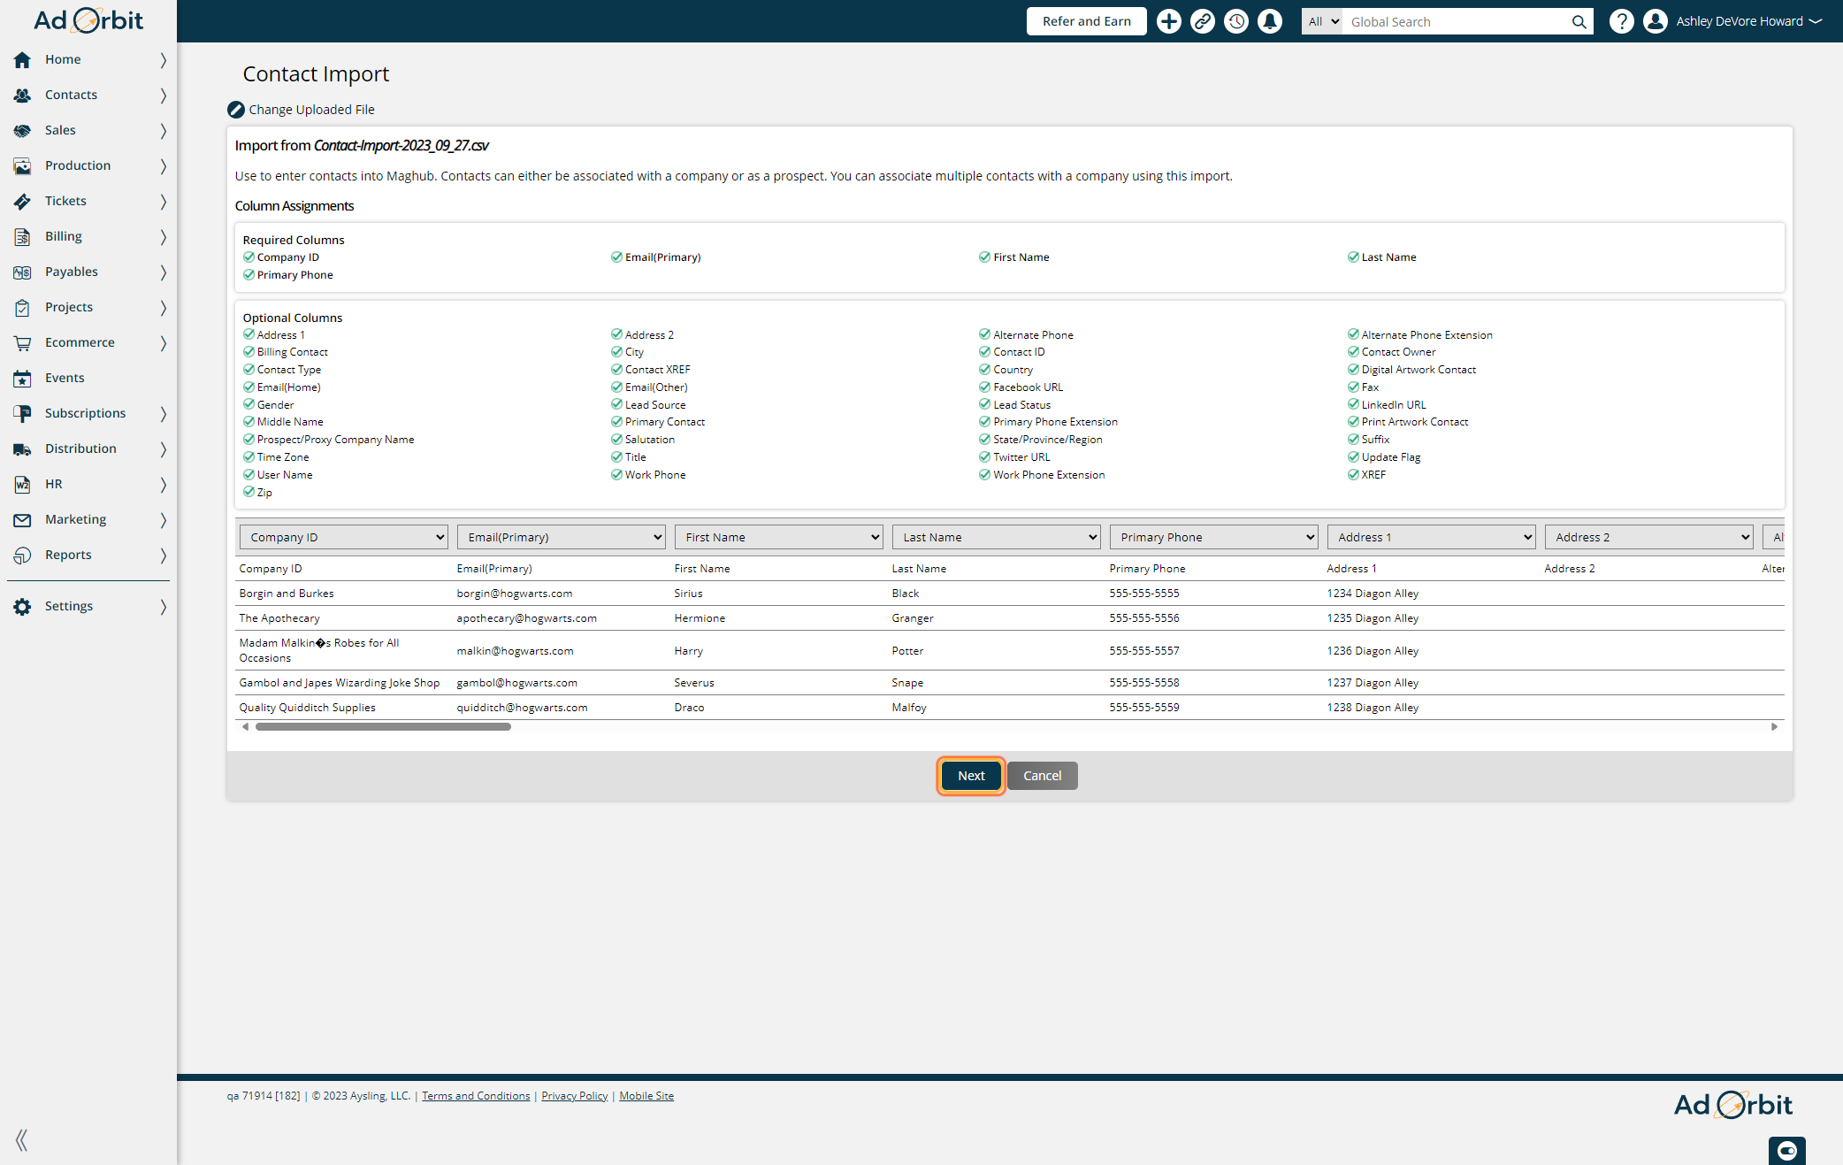Open the Reports menu item
1843x1165 pixels.
point(88,555)
